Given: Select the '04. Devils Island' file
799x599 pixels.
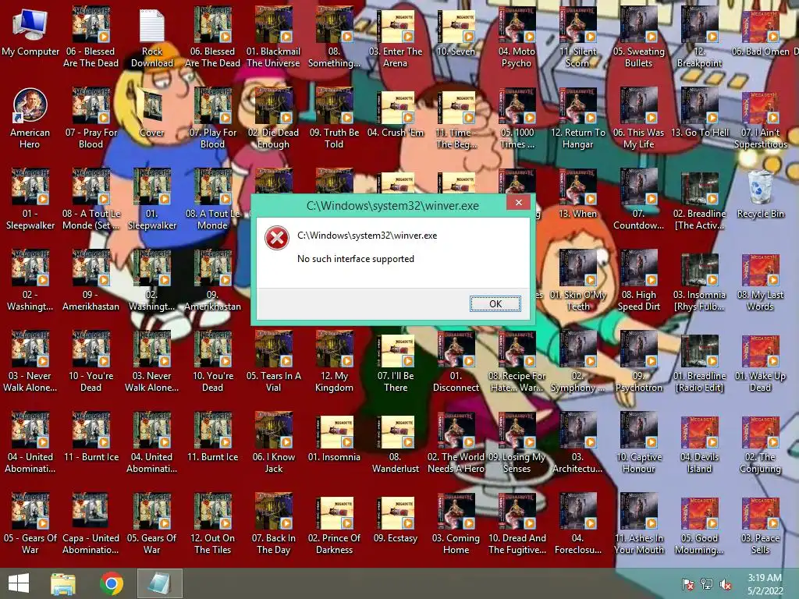Looking at the screenshot, I should click(x=699, y=443).
